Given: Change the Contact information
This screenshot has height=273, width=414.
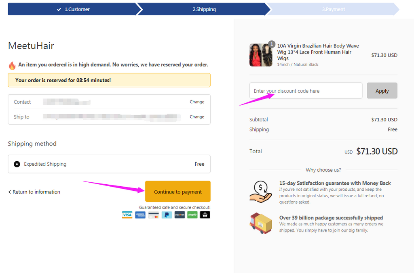Looking at the screenshot, I should pos(197,102).
